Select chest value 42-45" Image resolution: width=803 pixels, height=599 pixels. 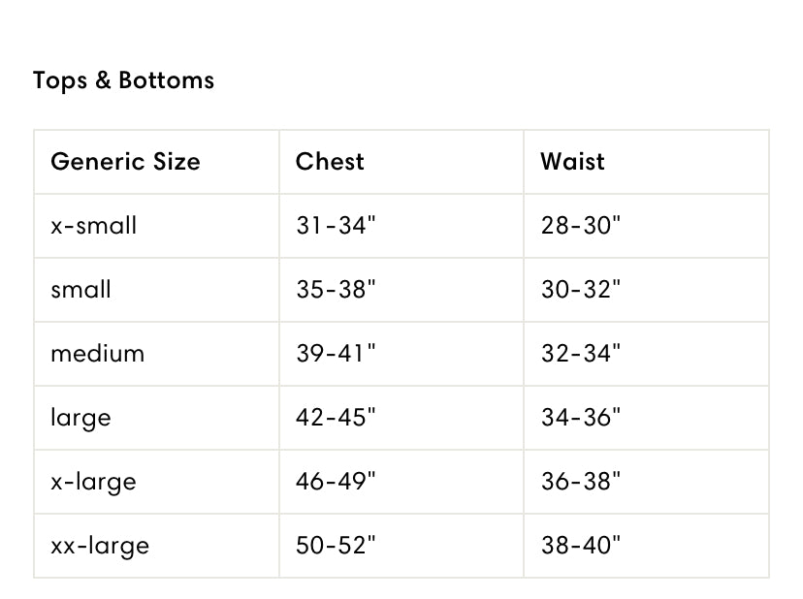coord(336,417)
